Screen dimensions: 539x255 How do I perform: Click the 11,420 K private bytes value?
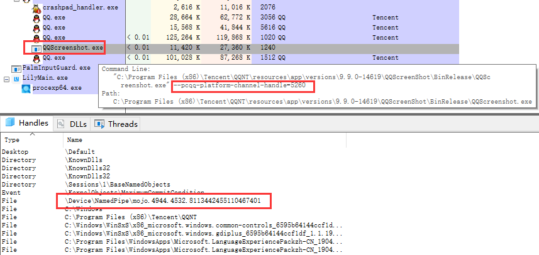[x=185, y=48]
